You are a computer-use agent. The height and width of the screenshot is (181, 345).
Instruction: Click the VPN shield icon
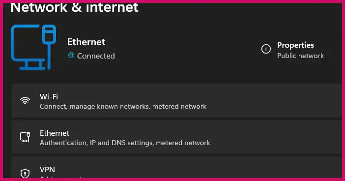click(25, 173)
